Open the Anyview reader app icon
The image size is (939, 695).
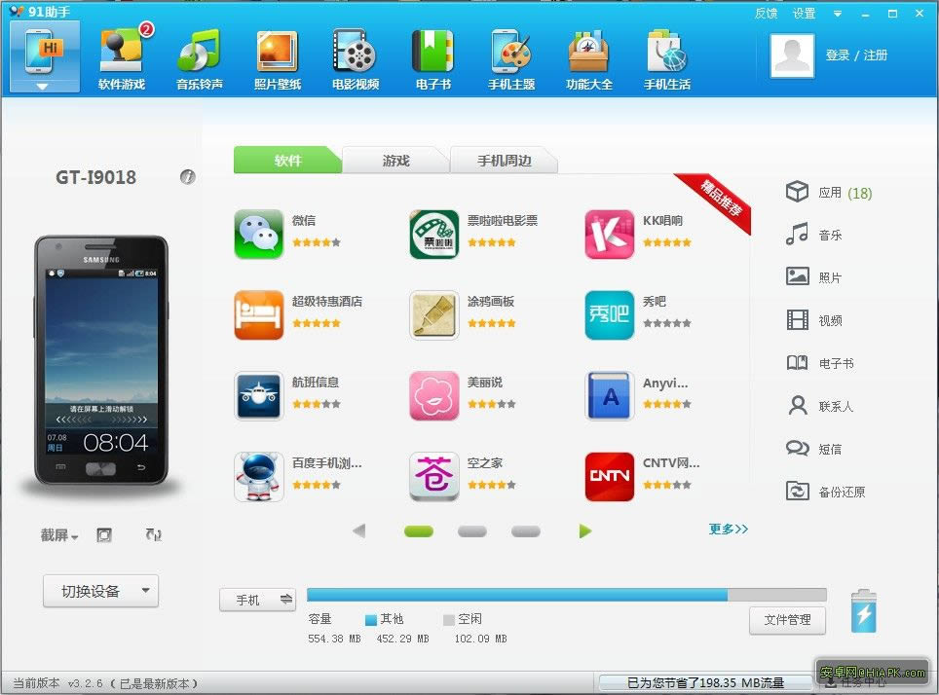pos(610,396)
